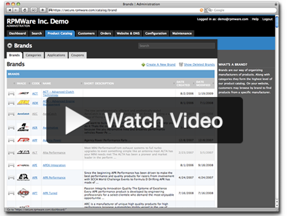Click the gear icon next to Brands heading
This screenshot has width=287, height=216.
click(x=9, y=46)
